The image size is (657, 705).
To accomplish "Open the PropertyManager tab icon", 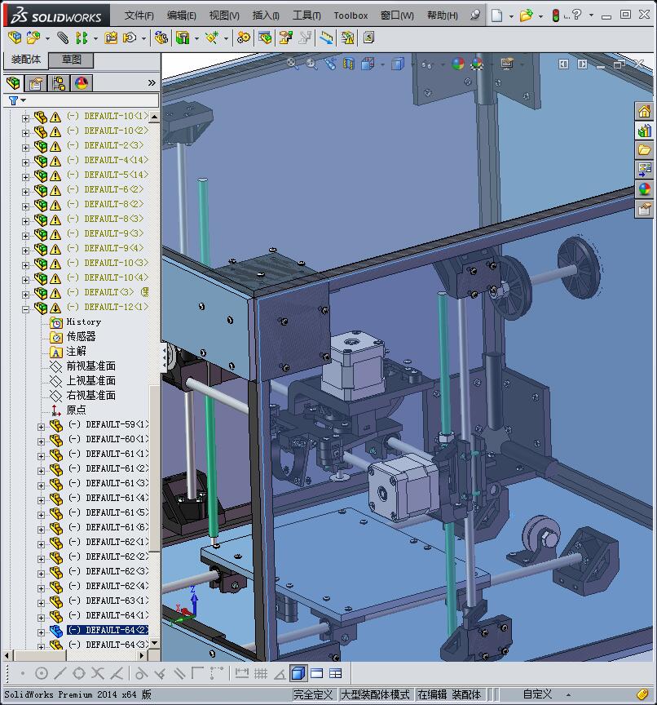I will (x=36, y=83).
